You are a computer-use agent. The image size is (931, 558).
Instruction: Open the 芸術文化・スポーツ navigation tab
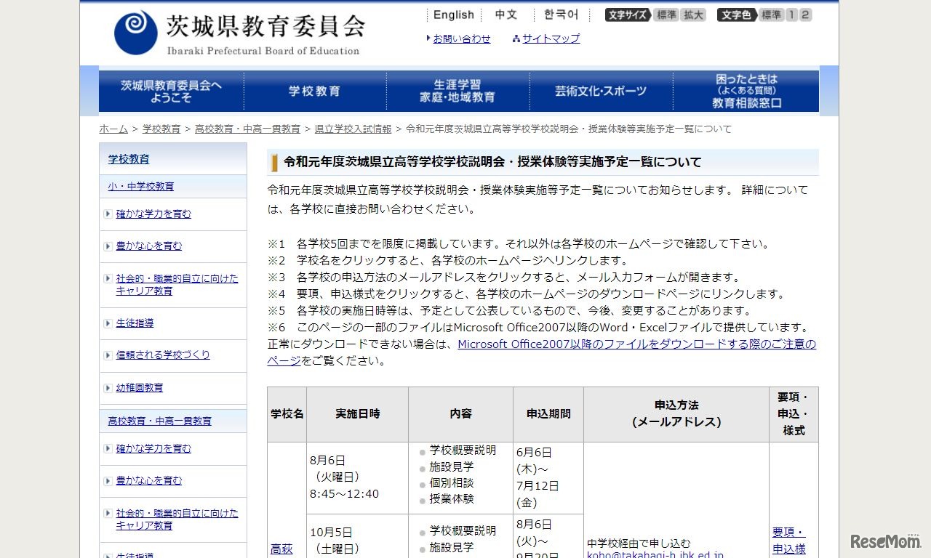coord(600,91)
